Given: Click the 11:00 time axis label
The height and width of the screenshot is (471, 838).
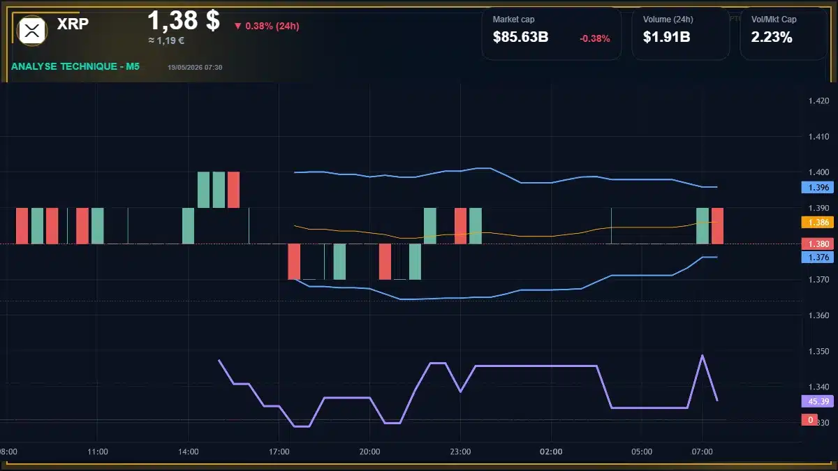Looking at the screenshot, I should point(98,451).
